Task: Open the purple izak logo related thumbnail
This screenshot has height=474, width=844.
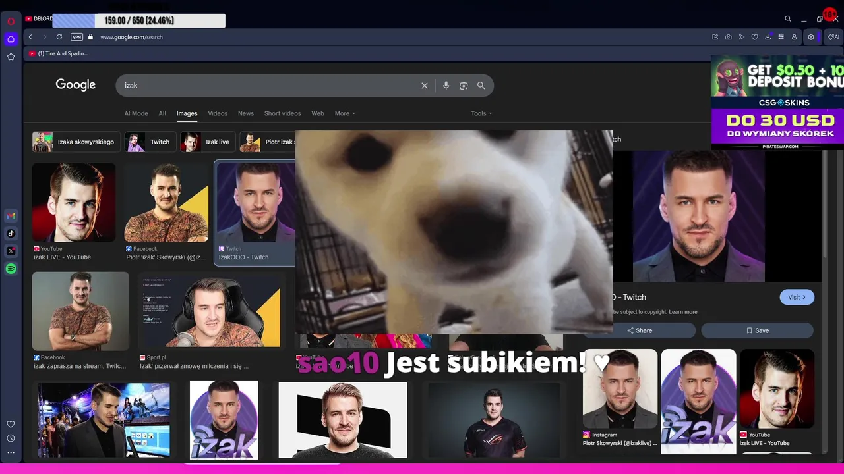Action: (698, 401)
